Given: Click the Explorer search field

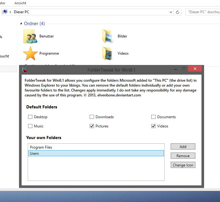Looking at the screenshot, I should click(x=203, y=12).
